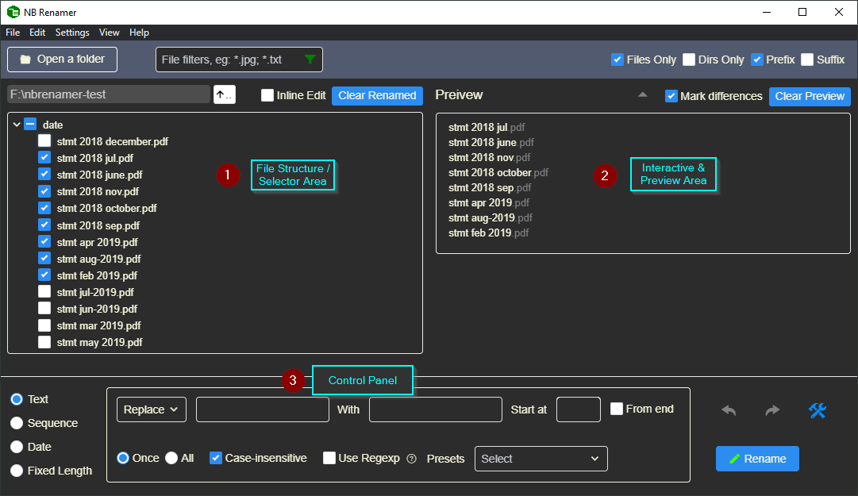The height and width of the screenshot is (496, 858).
Task: Open the Settings menu
Action: (72, 33)
